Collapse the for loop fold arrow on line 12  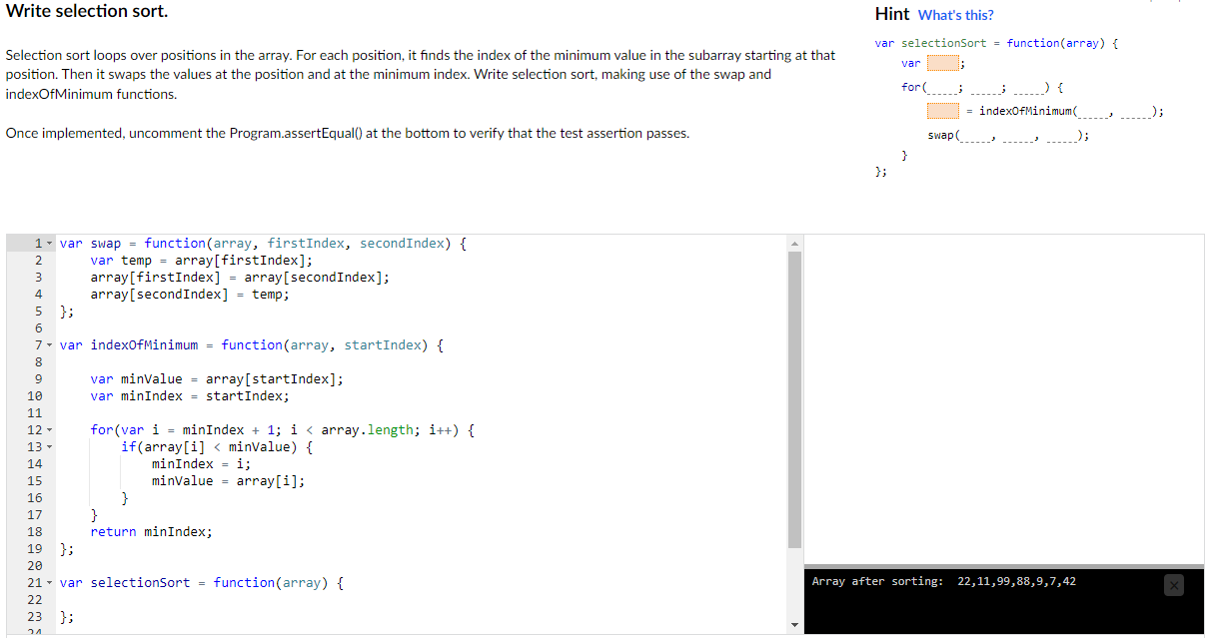click(x=48, y=429)
